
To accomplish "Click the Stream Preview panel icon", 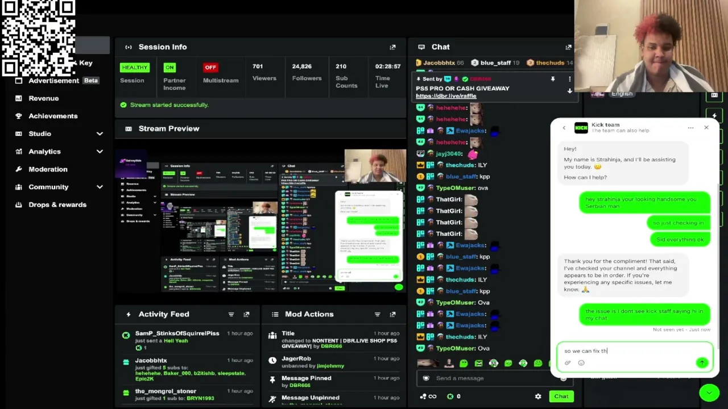I will pyautogui.click(x=128, y=128).
